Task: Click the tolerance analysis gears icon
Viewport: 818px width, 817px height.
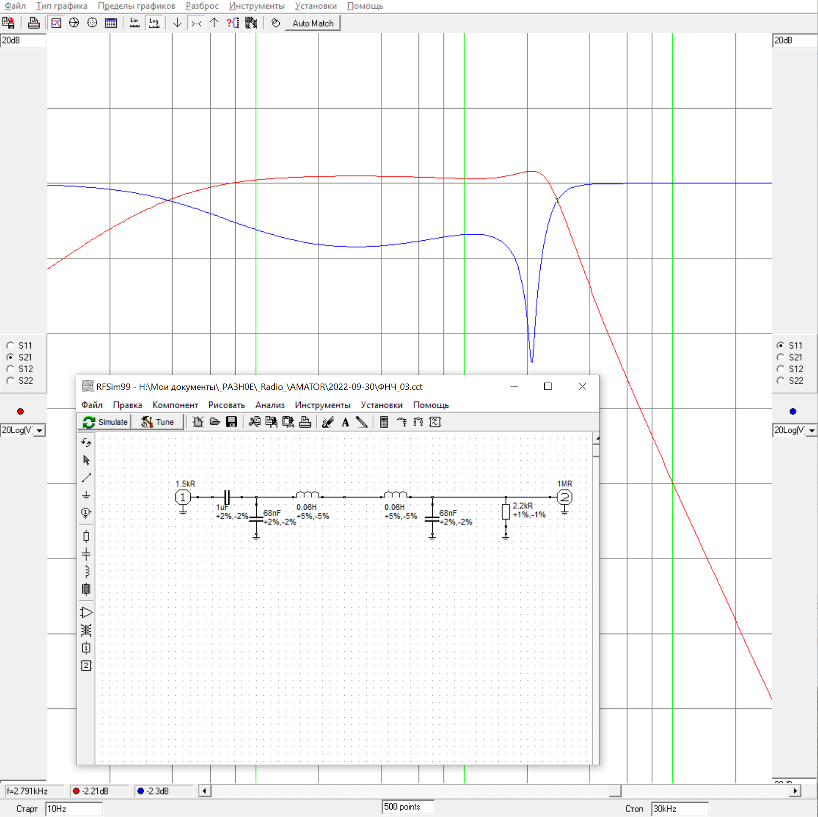Action: [251, 23]
